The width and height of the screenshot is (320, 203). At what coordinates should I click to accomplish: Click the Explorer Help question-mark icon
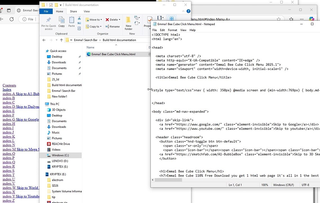coord(188,11)
